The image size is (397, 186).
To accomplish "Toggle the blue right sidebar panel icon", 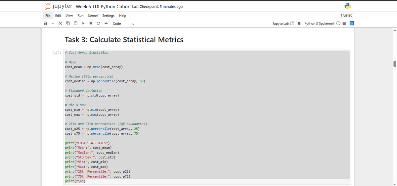I will coord(352,23).
